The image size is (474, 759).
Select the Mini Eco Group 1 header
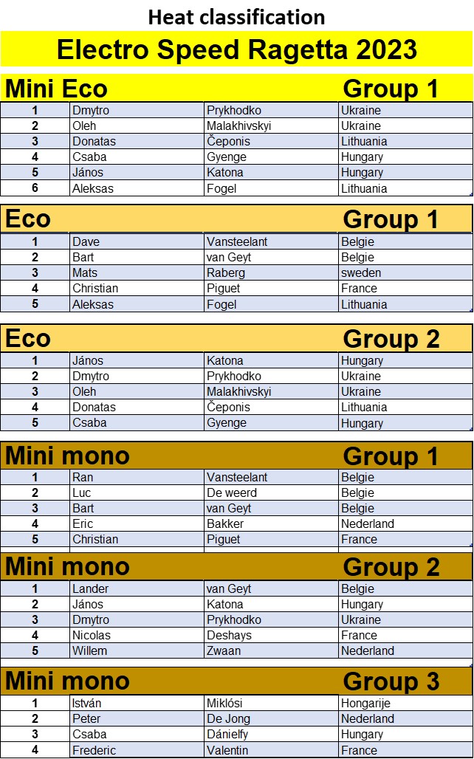[x=237, y=89]
